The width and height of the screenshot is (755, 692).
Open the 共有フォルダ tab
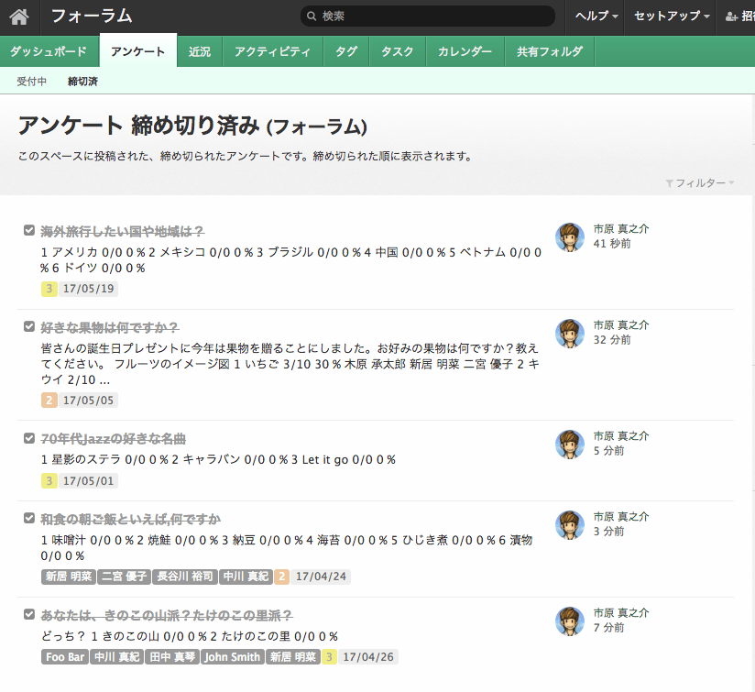(x=550, y=51)
